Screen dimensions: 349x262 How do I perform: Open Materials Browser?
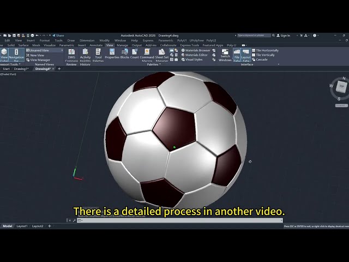196,50
